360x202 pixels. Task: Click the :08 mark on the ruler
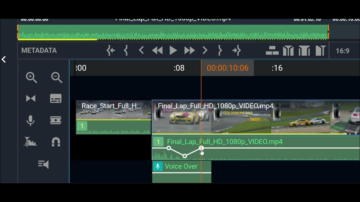179,68
